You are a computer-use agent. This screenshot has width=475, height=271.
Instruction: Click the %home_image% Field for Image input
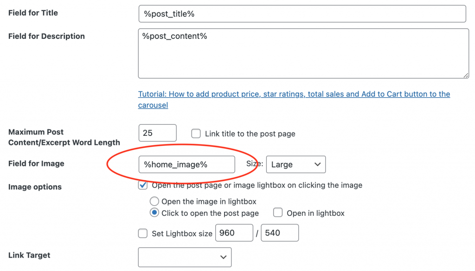(x=187, y=164)
